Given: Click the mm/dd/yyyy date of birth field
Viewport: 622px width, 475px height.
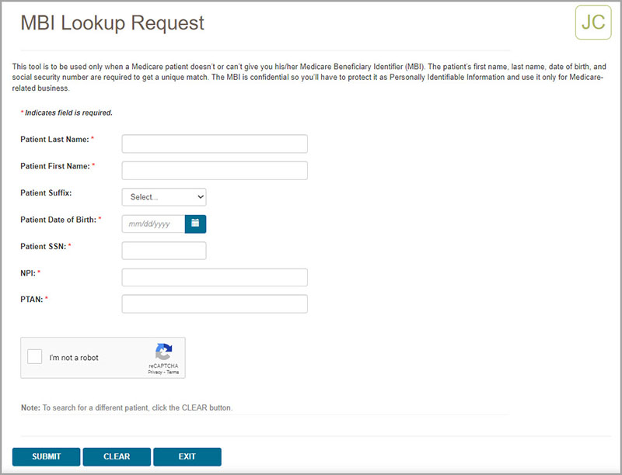Looking at the screenshot, I should coord(152,224).
